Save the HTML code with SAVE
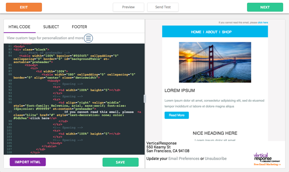289x172 pixels. click(121, 162)
